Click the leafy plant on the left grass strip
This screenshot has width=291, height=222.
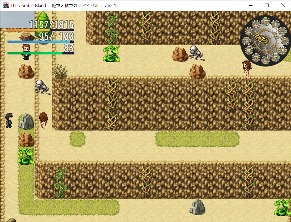26,156
